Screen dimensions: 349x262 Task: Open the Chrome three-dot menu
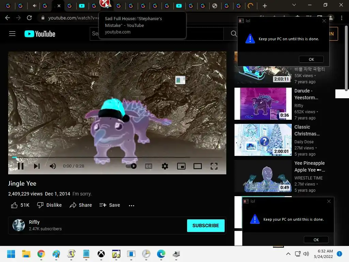point(342,18)
